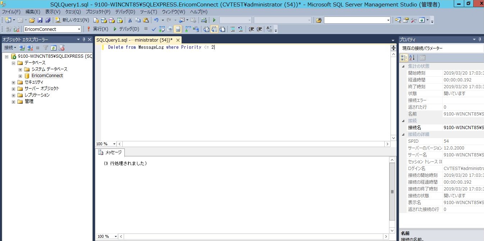Open the EricomConnect database dropdown

click(79, 29)
